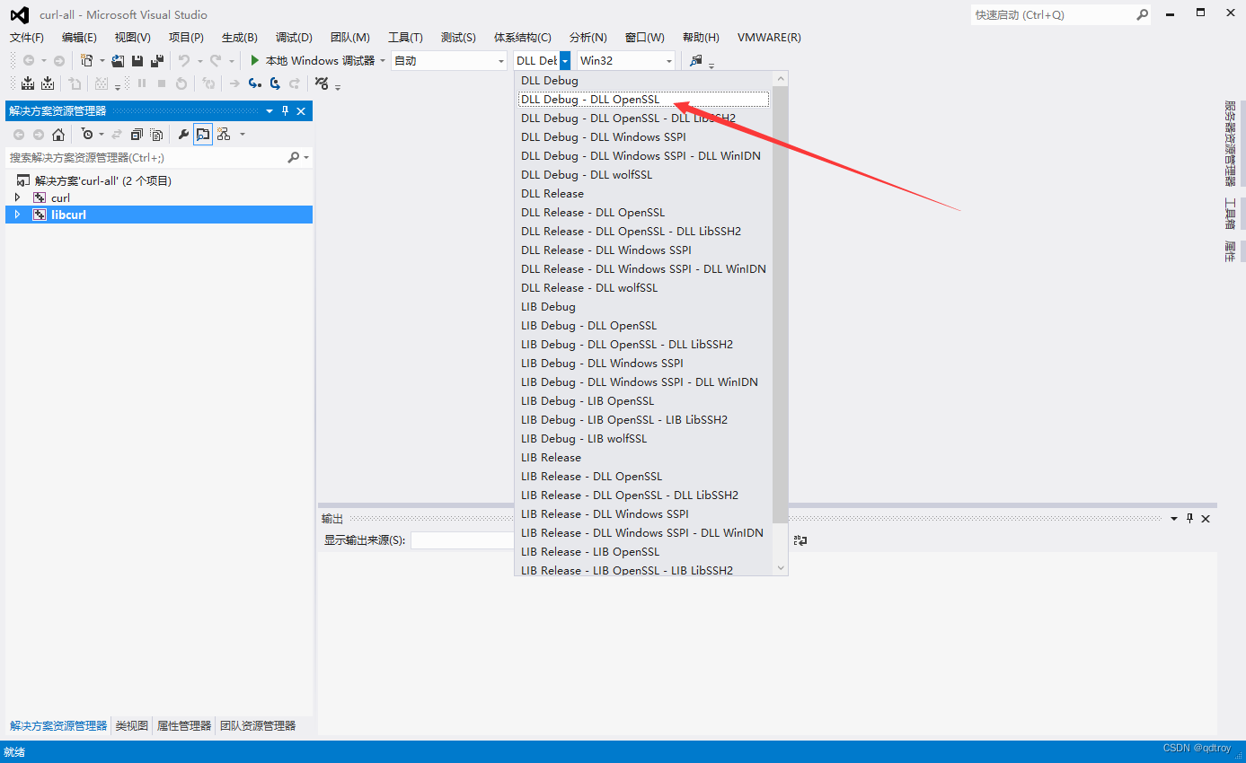Image resolution: width=1246 pixels, height=763 pixels.
Task: Toggle auto-hide pin on Output panel
Action: point(1190,519)
